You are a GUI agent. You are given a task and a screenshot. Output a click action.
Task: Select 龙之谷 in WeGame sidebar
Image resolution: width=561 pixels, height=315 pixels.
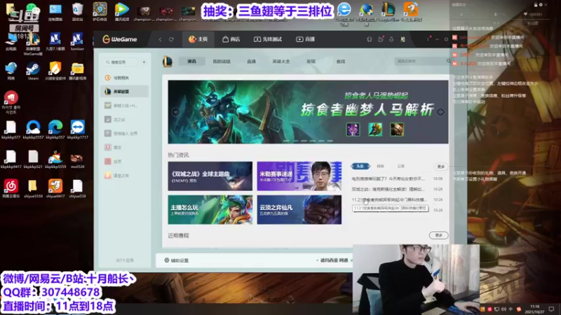pos(125,119)
